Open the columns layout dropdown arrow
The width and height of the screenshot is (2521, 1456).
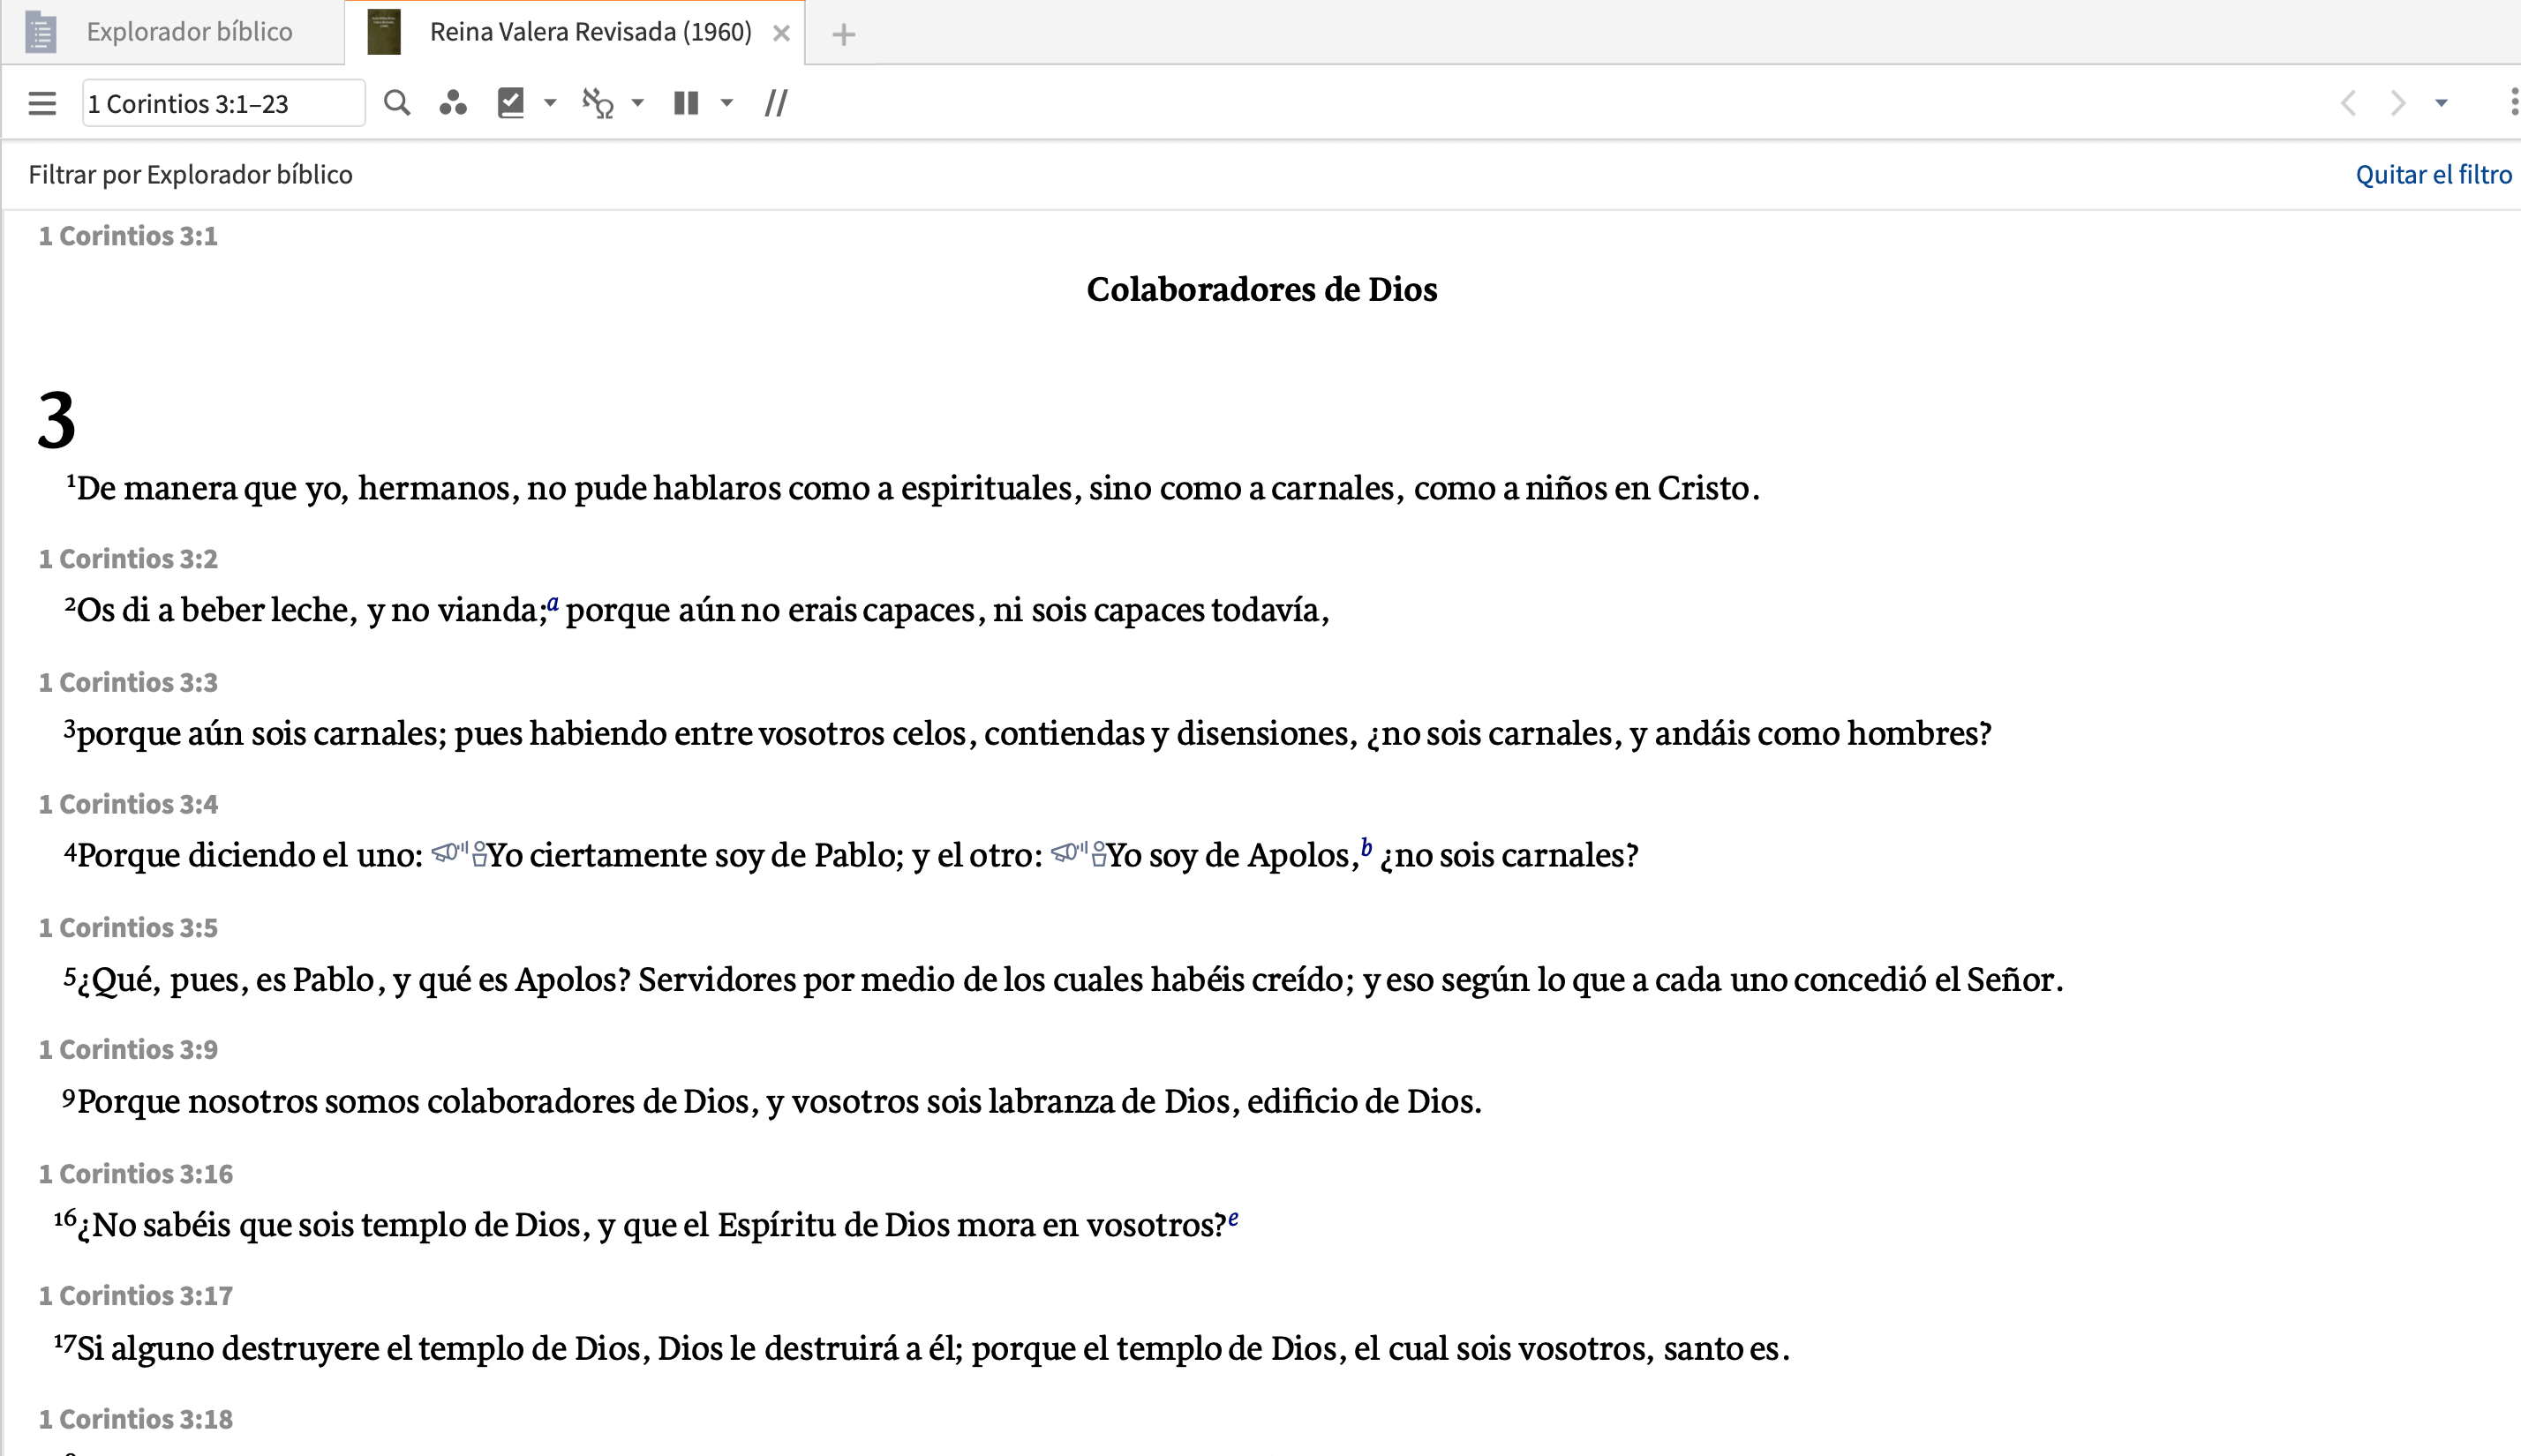pyautogui.click(x=727, y=103)
